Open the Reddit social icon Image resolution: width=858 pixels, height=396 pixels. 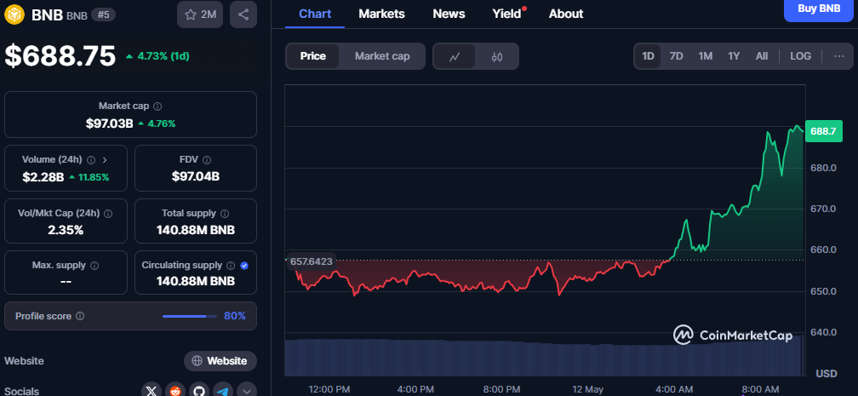[x=175, y=391]
